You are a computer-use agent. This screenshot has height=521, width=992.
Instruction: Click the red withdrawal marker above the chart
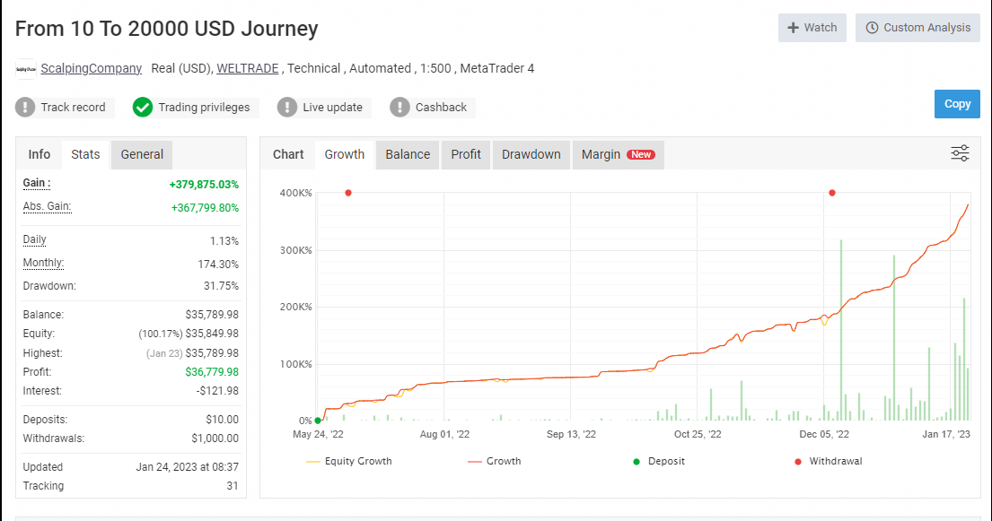(348, 192)
